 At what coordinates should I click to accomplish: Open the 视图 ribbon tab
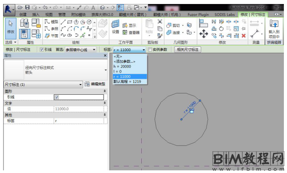click(x=49, y=15)
